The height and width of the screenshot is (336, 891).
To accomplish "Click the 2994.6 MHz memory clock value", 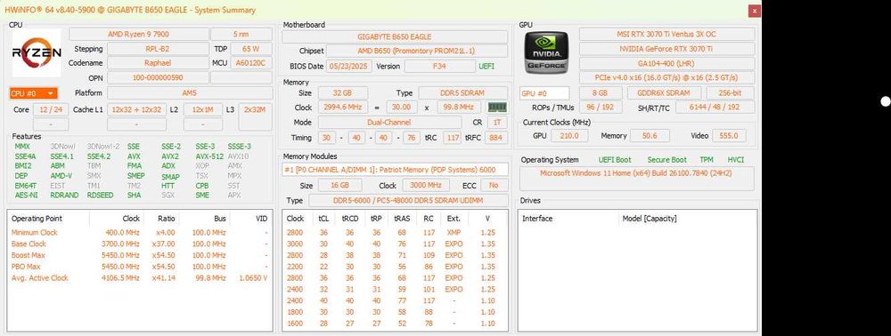I will pyautogui.click(x=343, y=107).
